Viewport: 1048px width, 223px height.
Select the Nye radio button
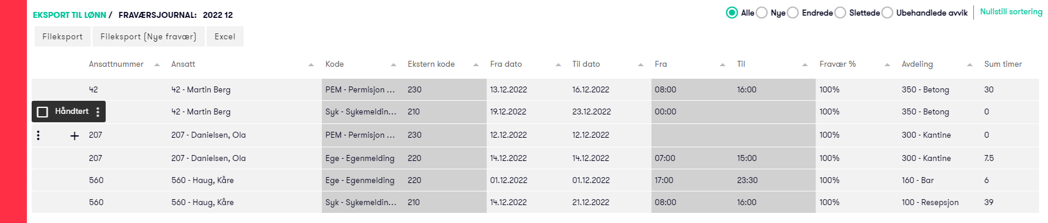click(761, 13)
